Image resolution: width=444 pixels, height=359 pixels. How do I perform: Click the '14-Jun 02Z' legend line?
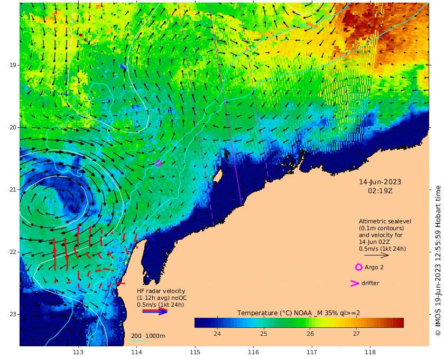tap(374, 242)
